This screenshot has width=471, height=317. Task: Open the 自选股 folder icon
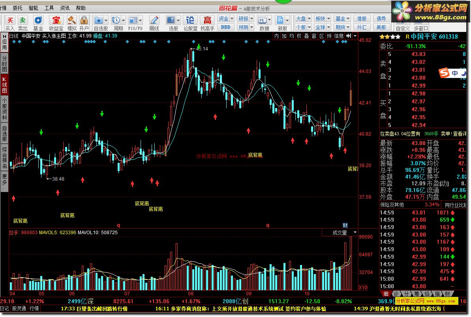pyautogui.click(x=99, y=21)
